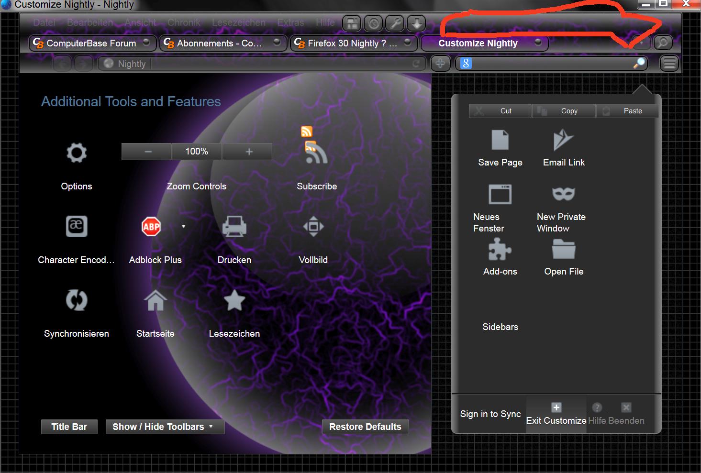The height and width of the screenshot is (473, 701).
Task: Click the Cut button
Action: click(x=500, y=111)
